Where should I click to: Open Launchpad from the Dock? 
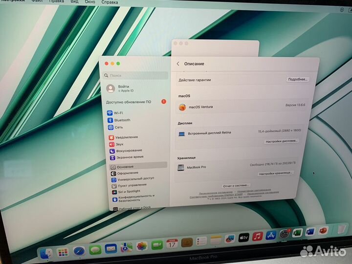63,253
